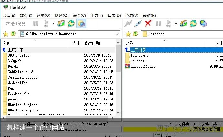Select remote 上层目录 parent directory row
Screen dimensions: 223x137
tap(174, 50)
